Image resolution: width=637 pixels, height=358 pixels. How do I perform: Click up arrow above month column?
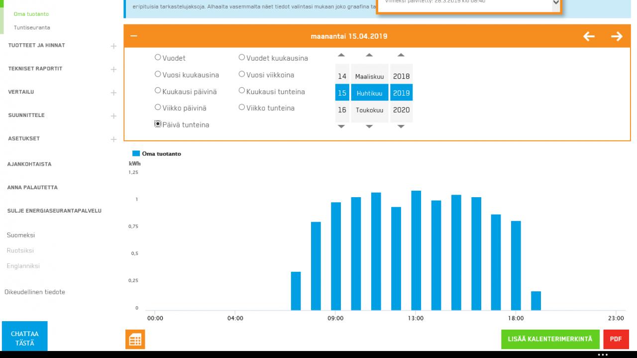coord(369,55)
